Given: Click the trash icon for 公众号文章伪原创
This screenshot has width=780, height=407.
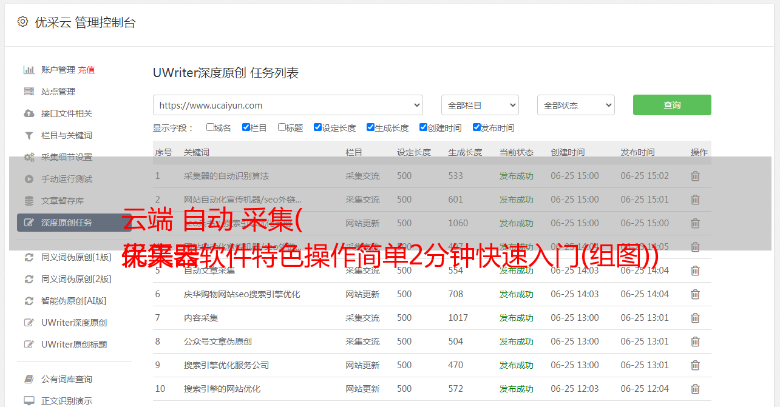Looking at the screenshot, I should (695, 341).
